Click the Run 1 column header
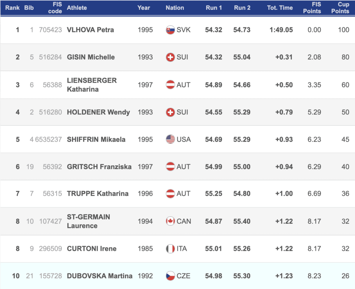This screenshot has height=289, width=355. click(214, 8)
